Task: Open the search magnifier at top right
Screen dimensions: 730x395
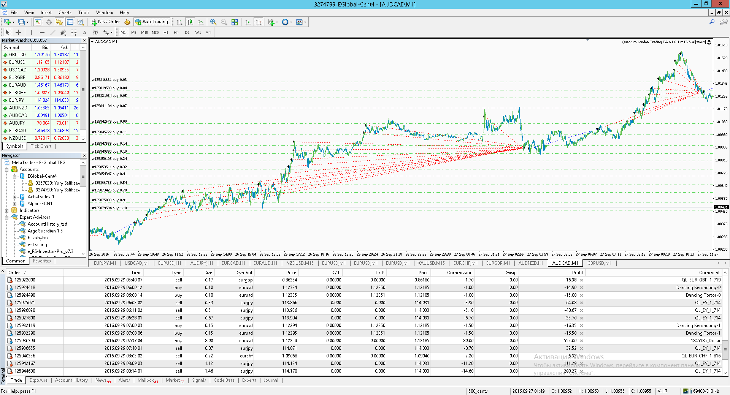Action: point(712,22)
